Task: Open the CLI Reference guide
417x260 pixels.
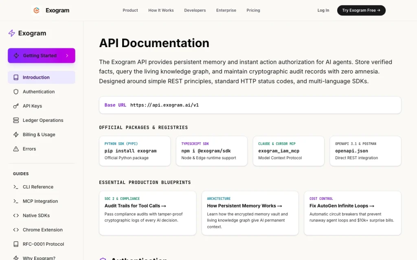Action: (x=42, y=187)
